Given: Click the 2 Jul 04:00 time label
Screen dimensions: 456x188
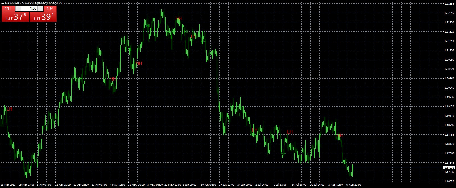Looking at the screenshot, I should point(262,185).
